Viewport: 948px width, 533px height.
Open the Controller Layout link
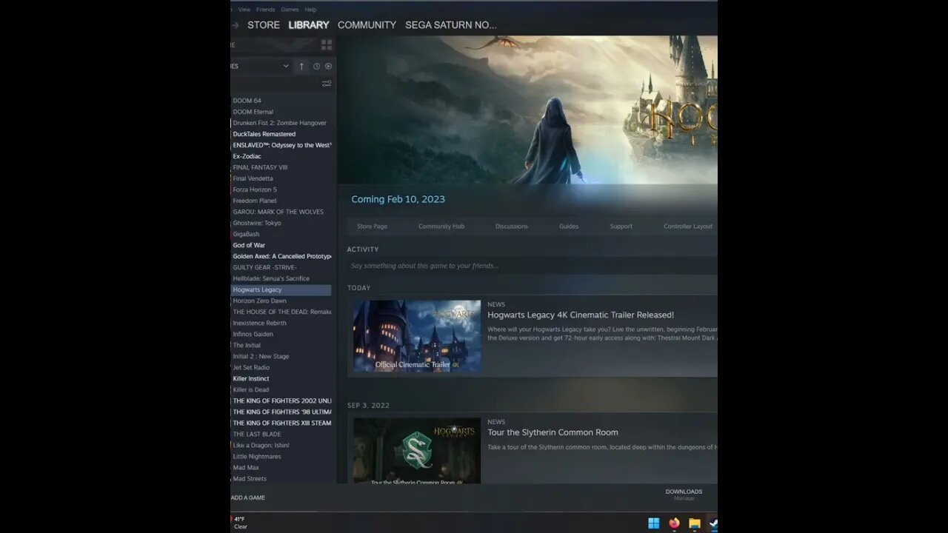point(688,227)
